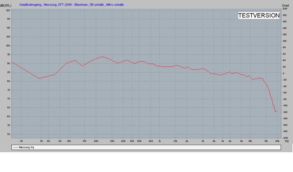Click the -160 value on the Grad axis

(285, 125)
